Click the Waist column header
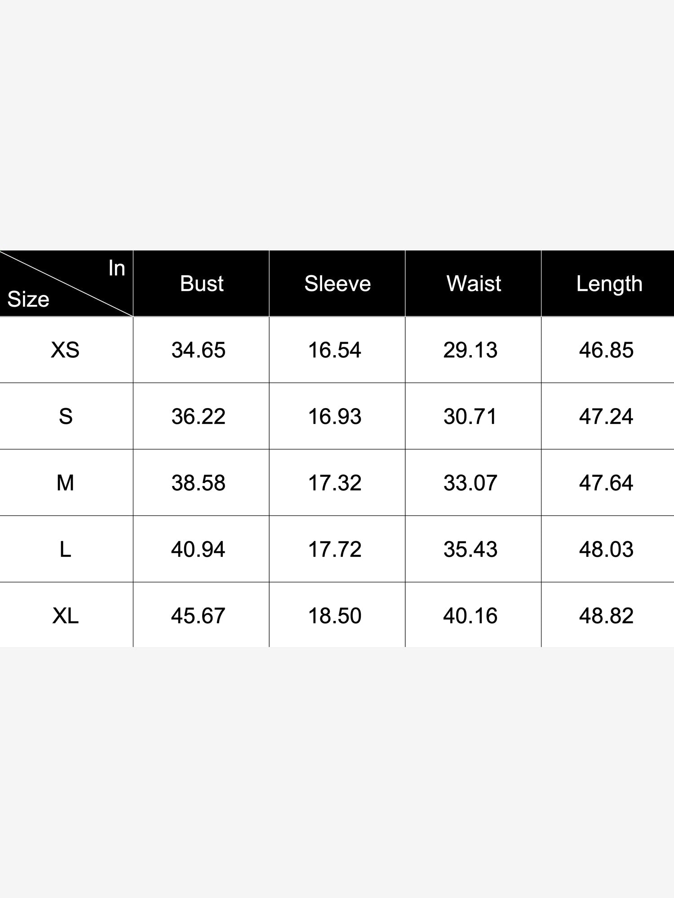Image resolution: width=674 pixels, height=898 pixels. pos(474,283)
